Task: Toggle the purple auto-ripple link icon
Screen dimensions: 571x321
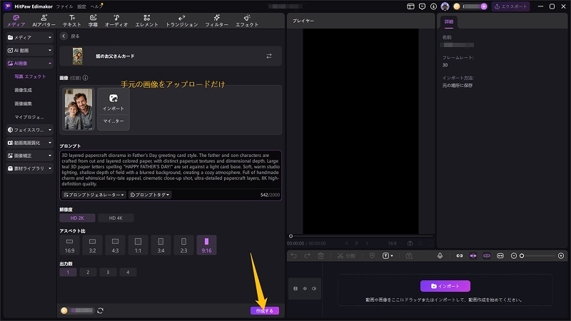Action: pyautogui.click(x=487, y=256)
